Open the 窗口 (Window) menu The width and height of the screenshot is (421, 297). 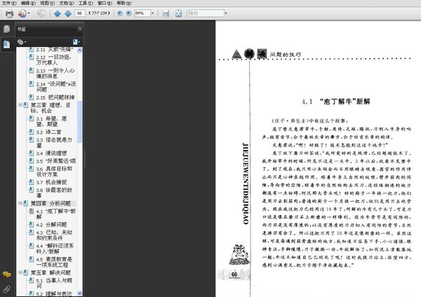pyautogui.click(x=105, y=3)
